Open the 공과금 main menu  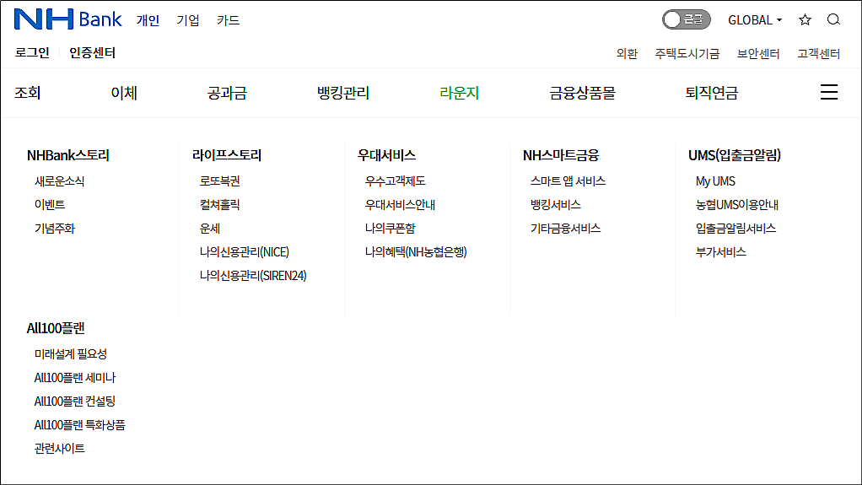click(x=227, y=93)
